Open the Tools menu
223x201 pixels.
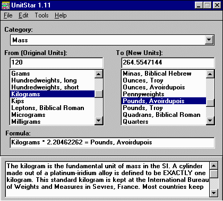41,15
